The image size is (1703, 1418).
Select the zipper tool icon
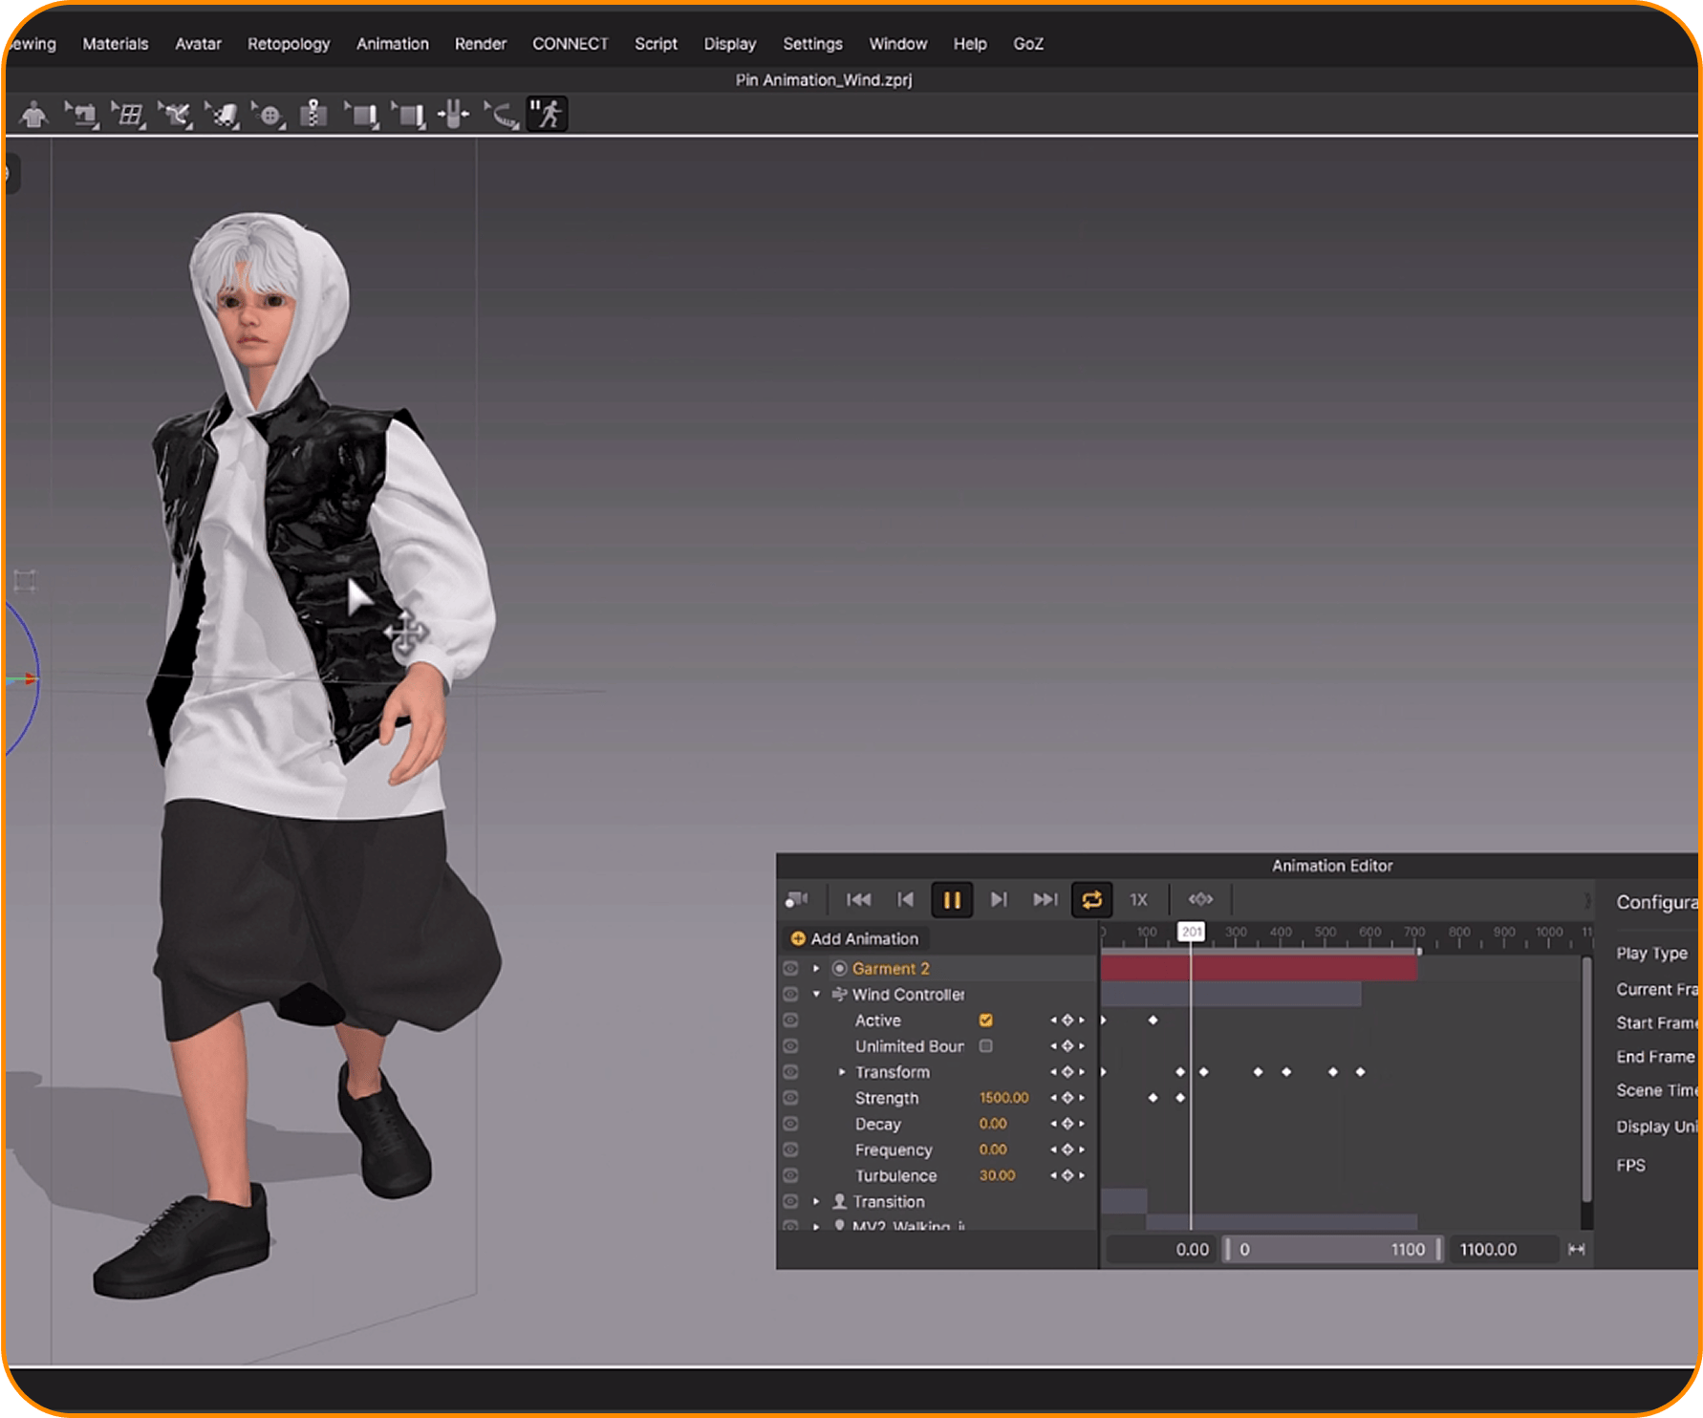click(313, 115)
